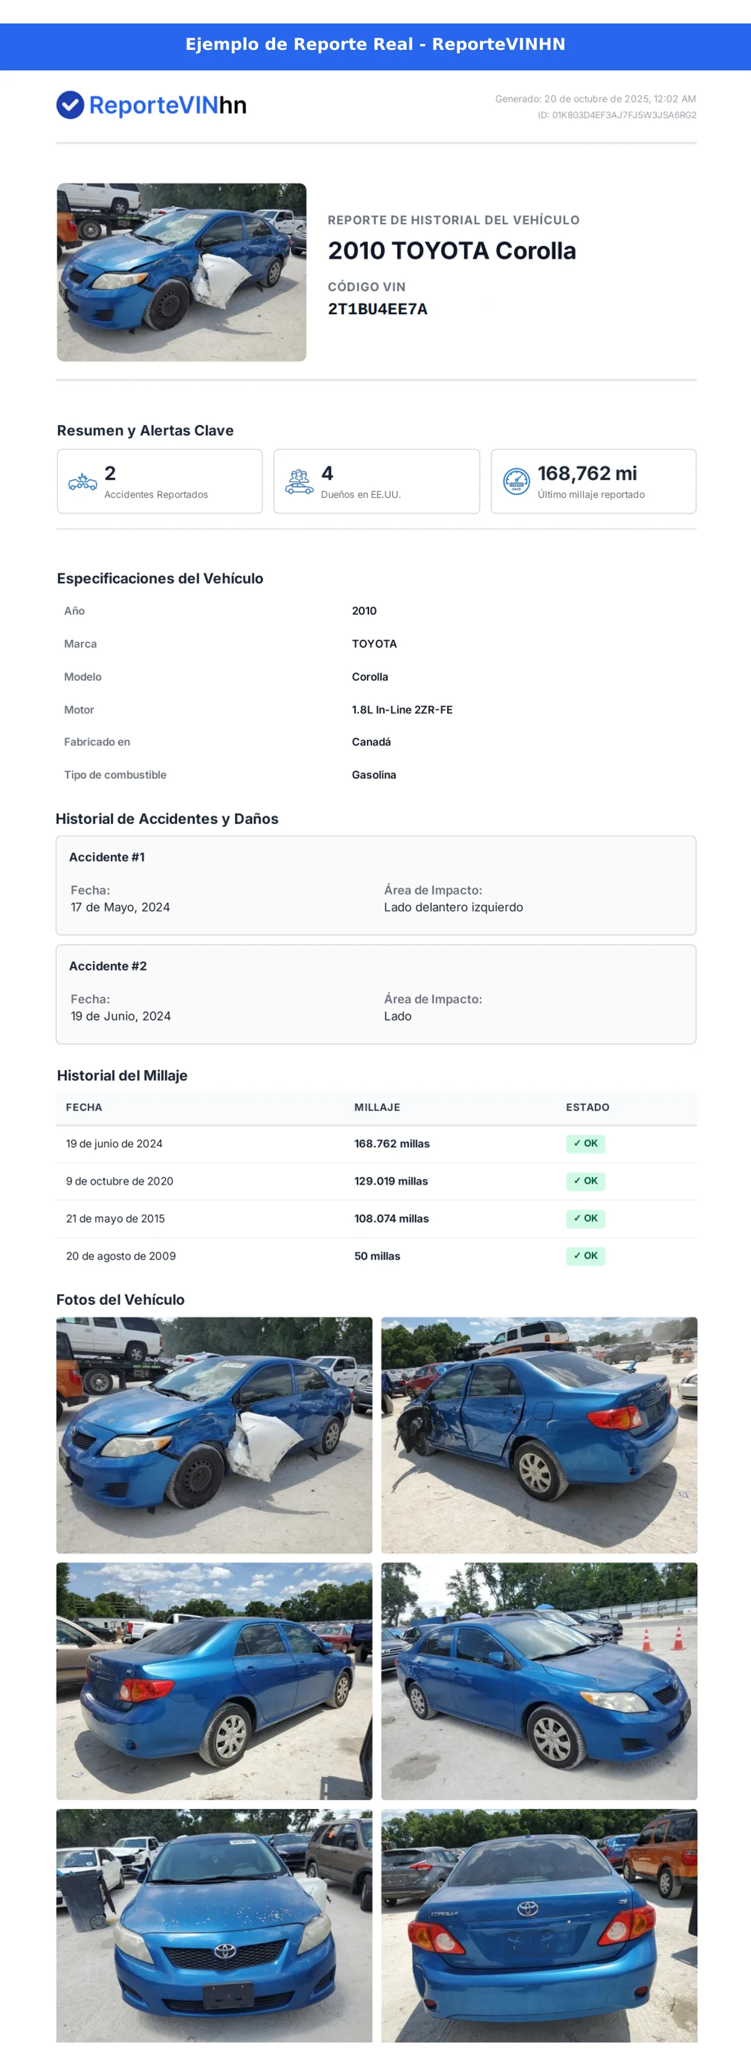Open the gallery photo with orange traffic cones
This screenshot has height=2066, width=751.
[539, 1680]
